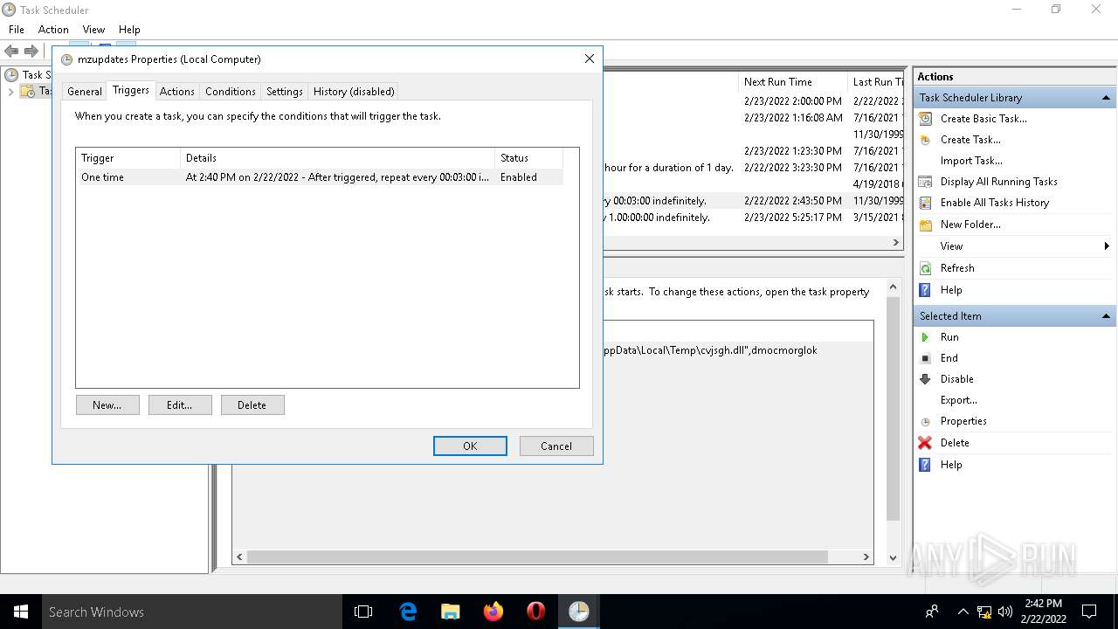Viewport: 1118px width, 629px height.
Task: Click the Create Task icon in Actions
Action: tap(925, 140)
